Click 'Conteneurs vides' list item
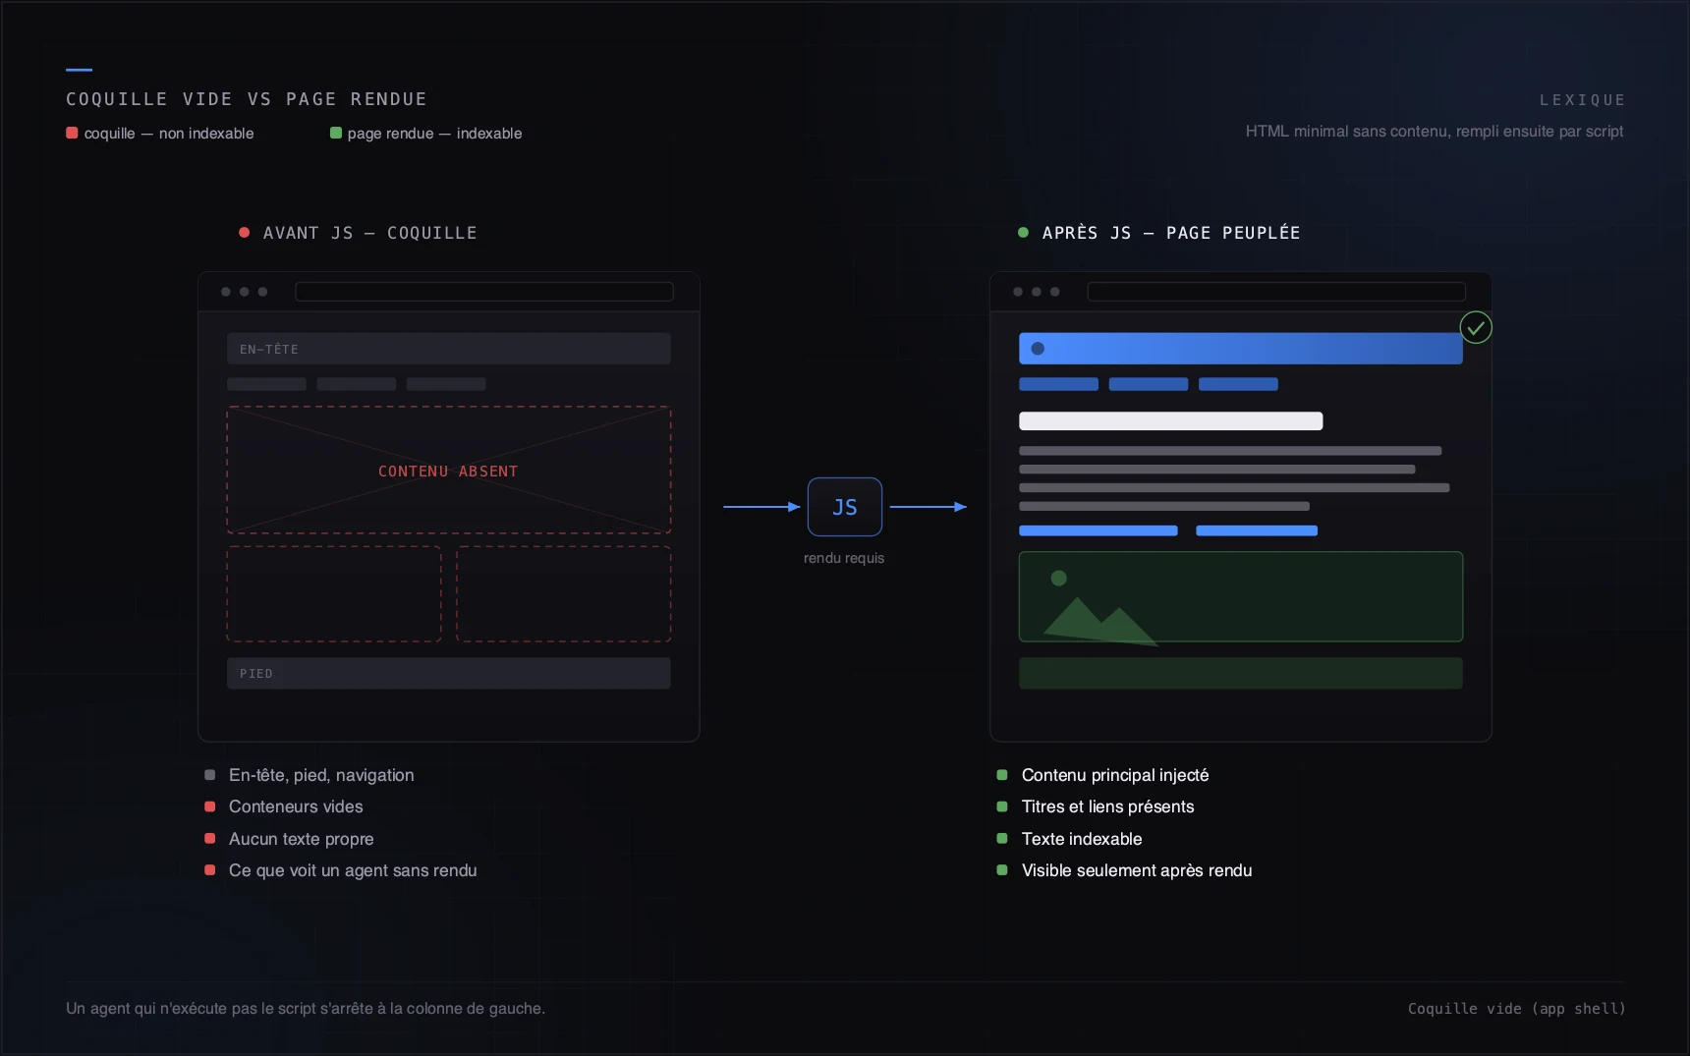Screen dimensions: 1690x1056 [x=296, y=806]
